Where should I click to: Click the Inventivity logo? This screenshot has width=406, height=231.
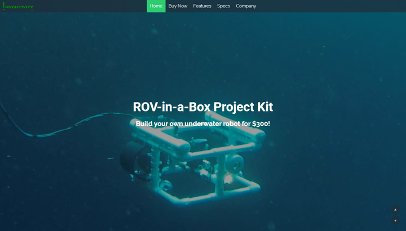19,7
